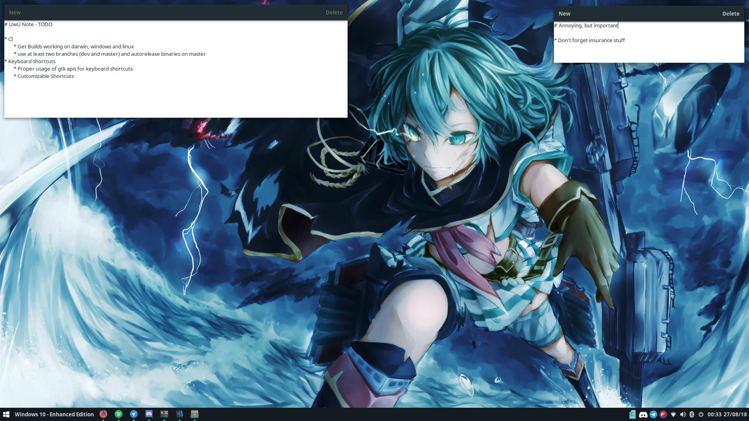Screen dimensions: 749x421
Task: Open Spotify from the taskbar
Action: pos(119,414)
